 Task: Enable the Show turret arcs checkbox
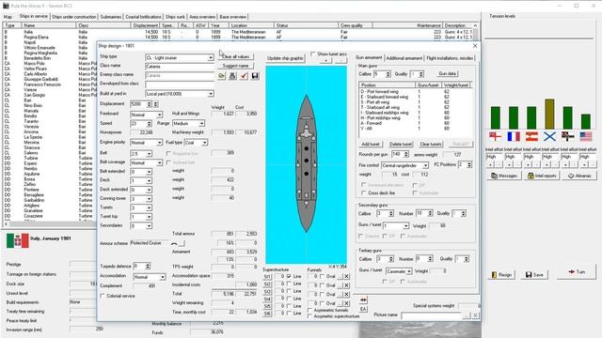tap(313, 54)
